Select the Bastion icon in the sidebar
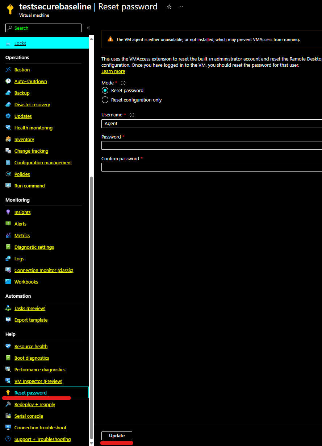The height and width of the screenshot is (446, 322). coord(9,70)
